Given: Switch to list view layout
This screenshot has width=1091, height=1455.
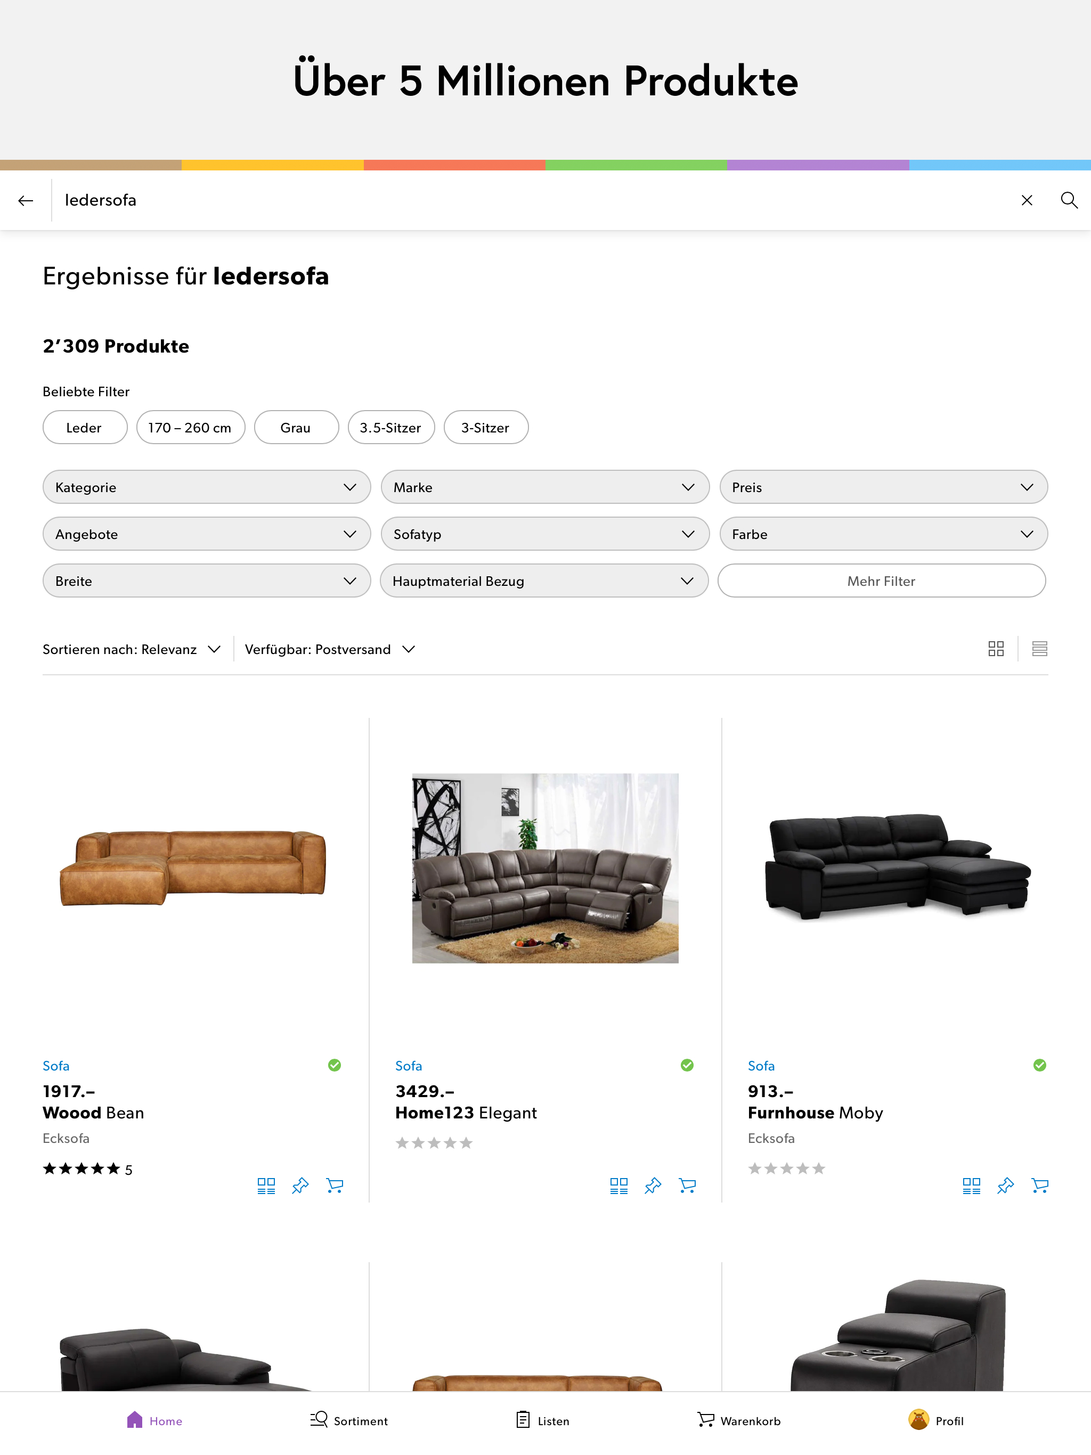Looking at the screenshot, I should tap(1039, 649).
